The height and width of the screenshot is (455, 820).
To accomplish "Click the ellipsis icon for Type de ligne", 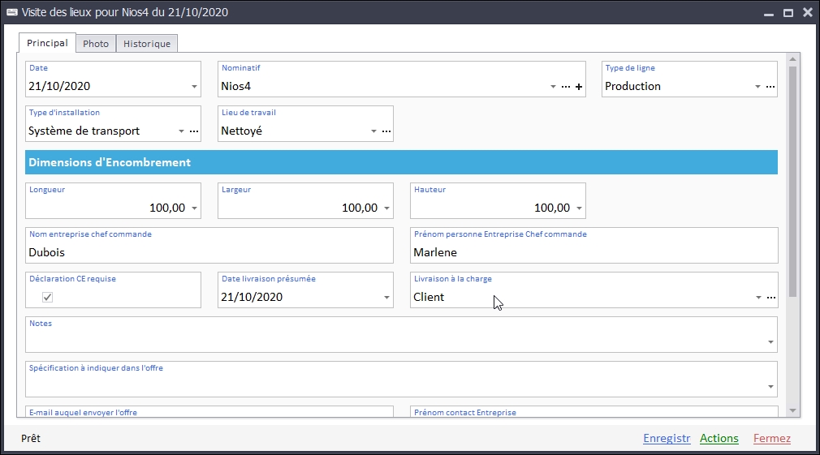I will [770, 87].
